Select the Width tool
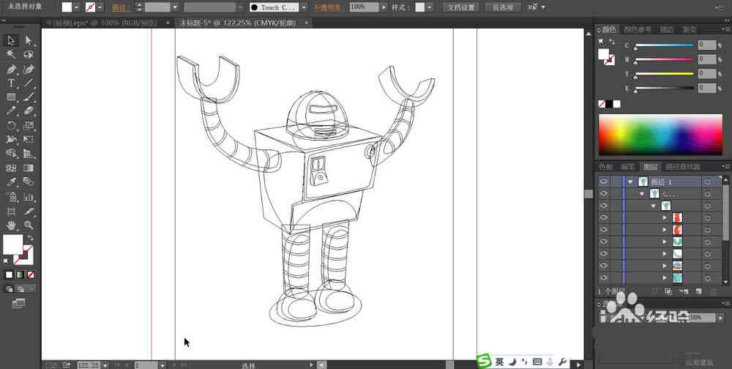732x369 pixels. tap(11, 139)
